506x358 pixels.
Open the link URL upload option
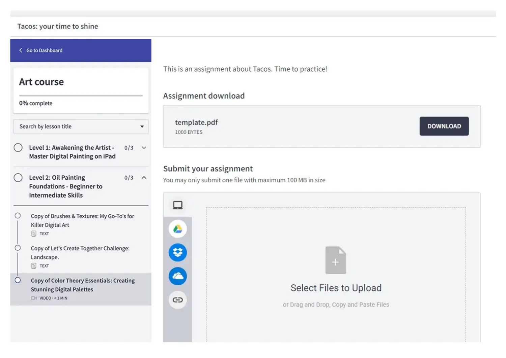coord(177,300)
